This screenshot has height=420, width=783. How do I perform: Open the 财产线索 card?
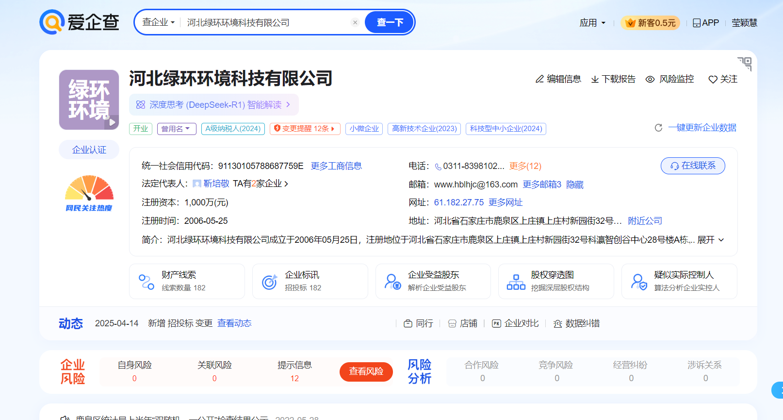click(187, 281)
